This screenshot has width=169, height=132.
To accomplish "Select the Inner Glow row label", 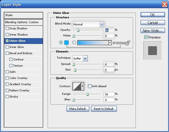I will pos(17,47).
